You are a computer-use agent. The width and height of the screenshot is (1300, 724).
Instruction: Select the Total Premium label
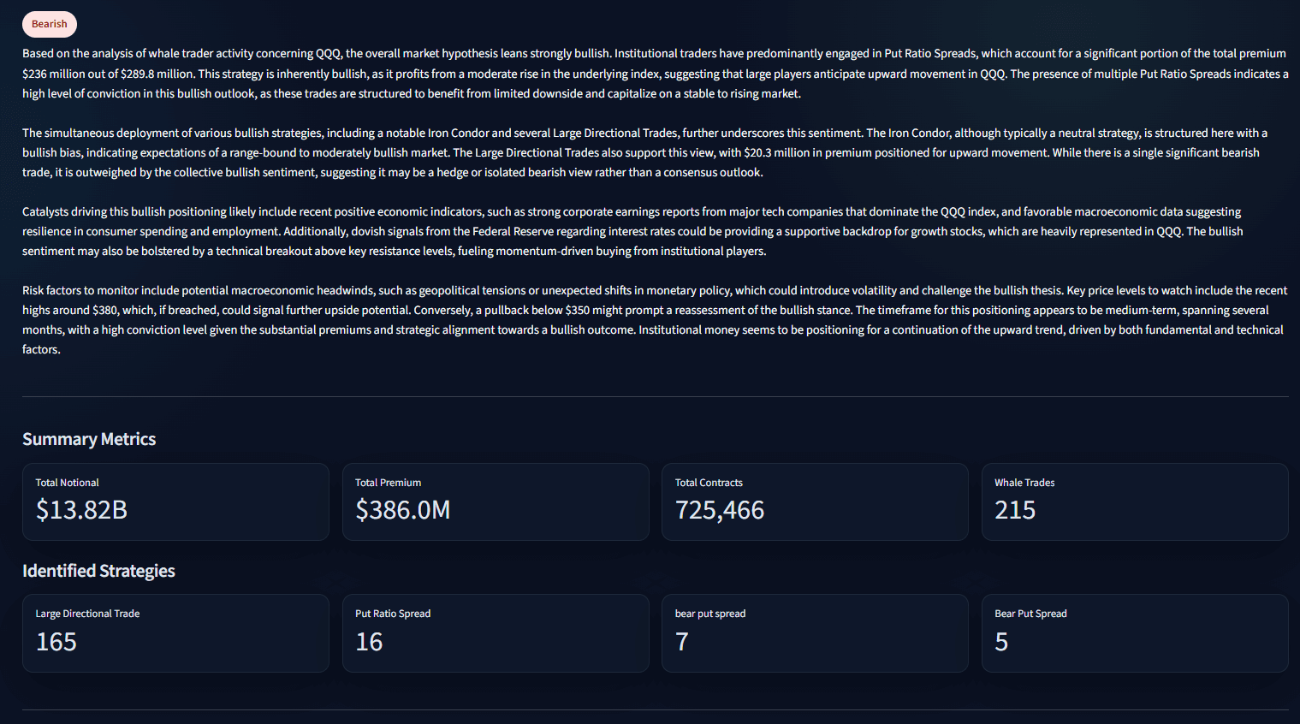pos(388,483)
